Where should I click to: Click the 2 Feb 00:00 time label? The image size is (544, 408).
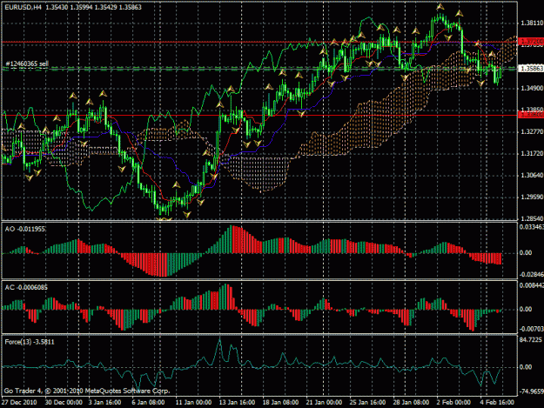453,402
